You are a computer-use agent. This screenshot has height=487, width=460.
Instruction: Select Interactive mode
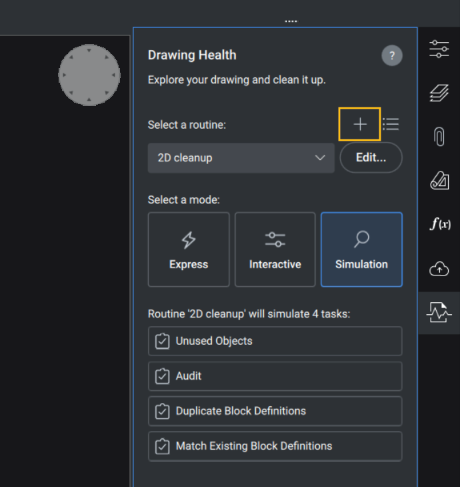click(275, 250)
